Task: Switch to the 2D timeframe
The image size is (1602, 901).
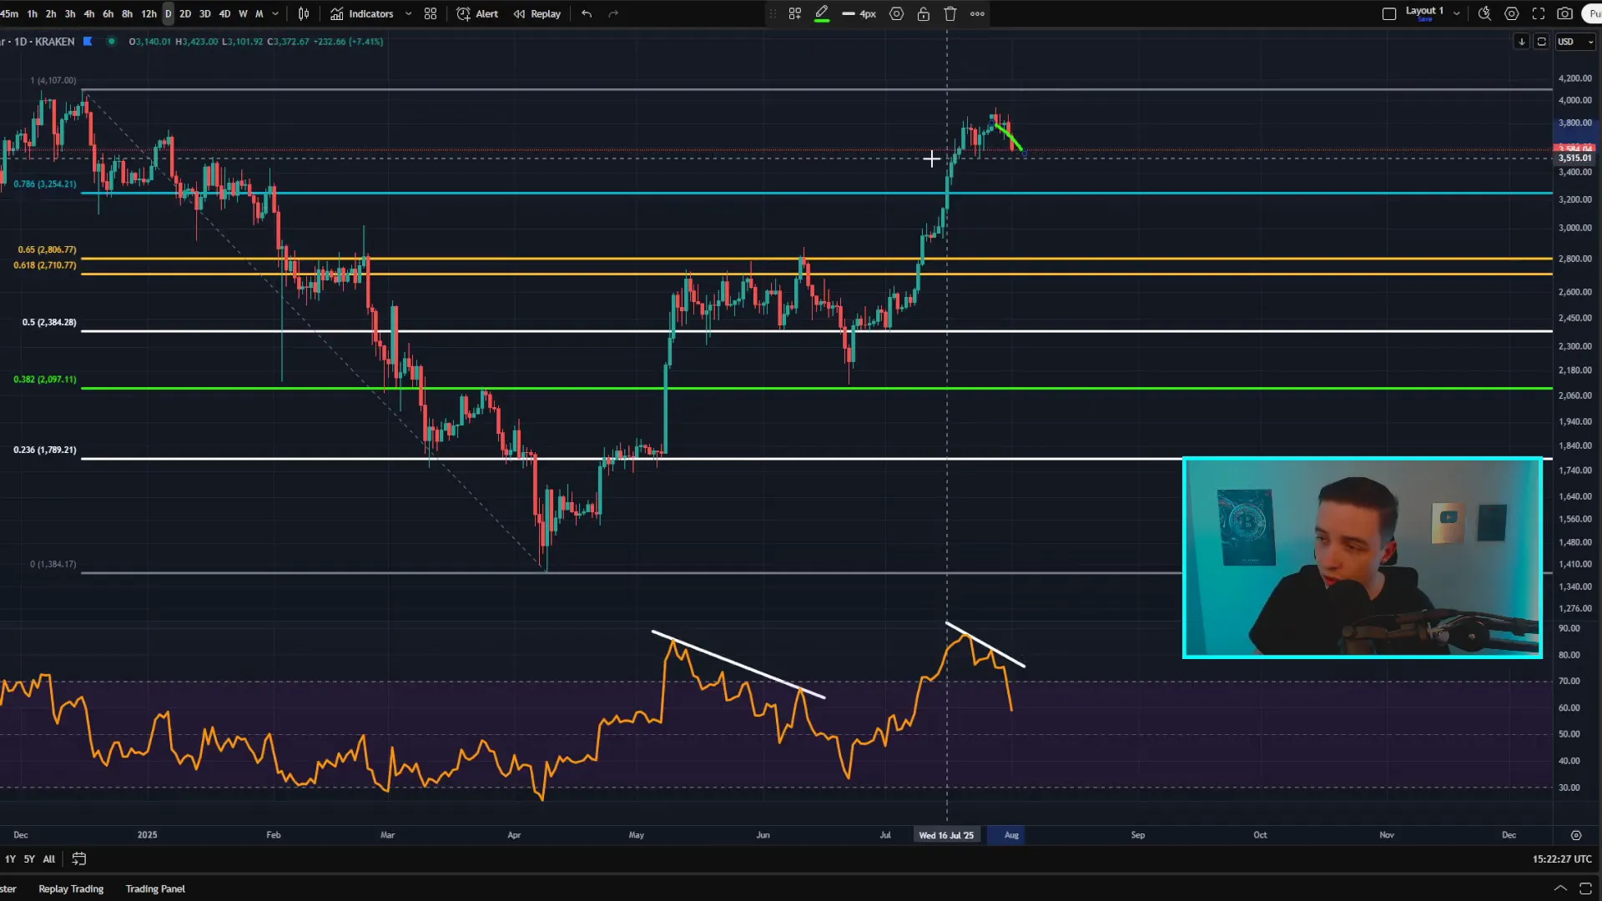Action: pos(185,14)
